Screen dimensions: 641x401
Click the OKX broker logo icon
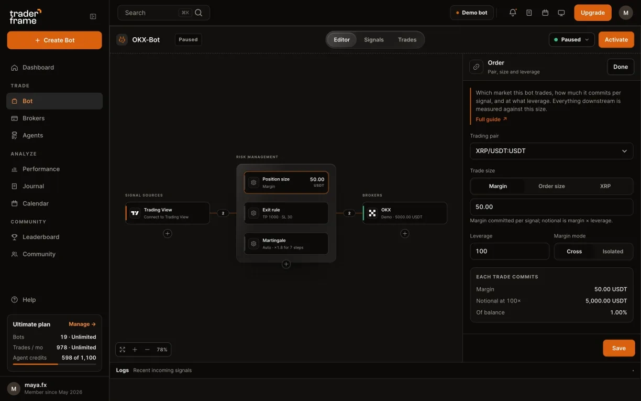point(372,213)
